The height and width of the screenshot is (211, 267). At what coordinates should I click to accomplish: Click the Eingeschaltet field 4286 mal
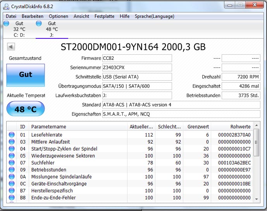coord(241,86)
